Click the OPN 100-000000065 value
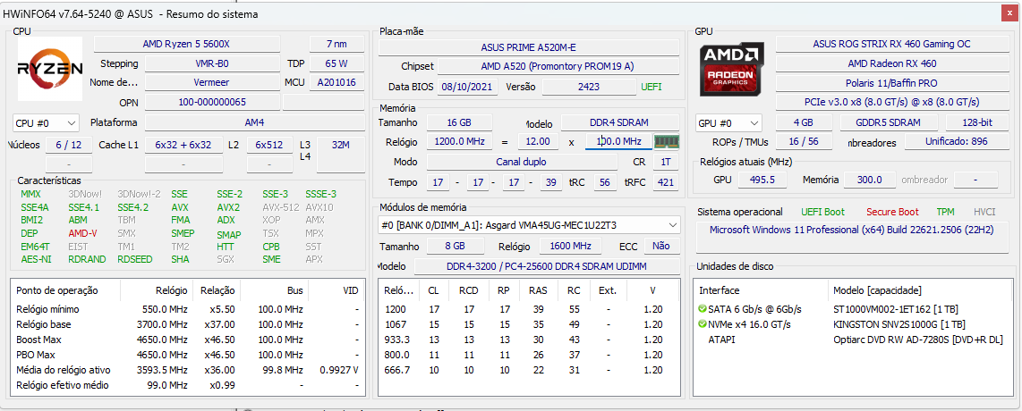 (212, 102)
